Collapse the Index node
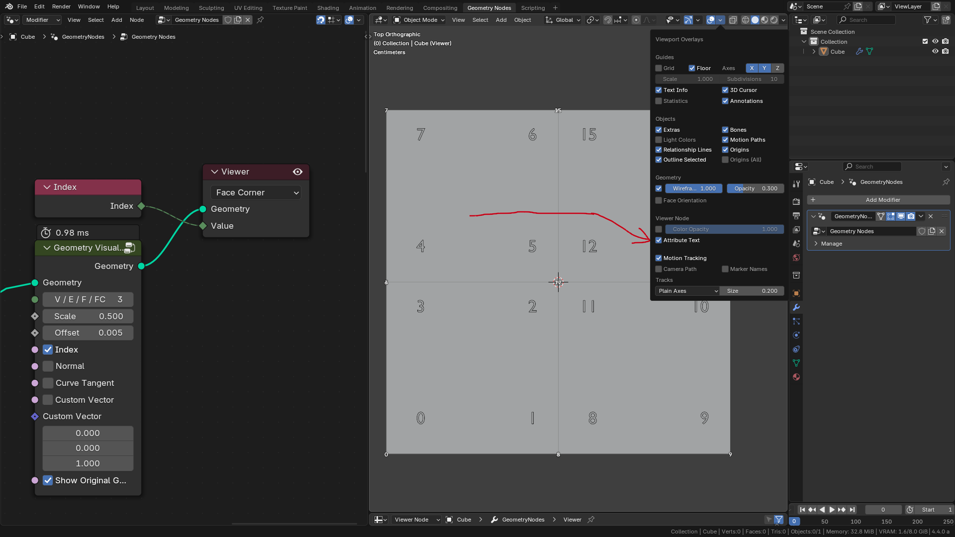 (47, 187)
